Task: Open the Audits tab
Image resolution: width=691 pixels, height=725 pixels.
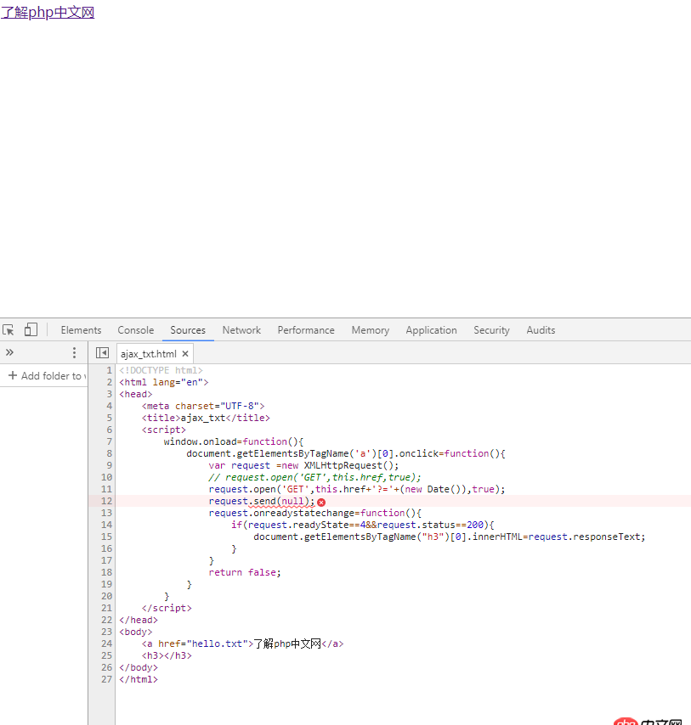Action: pyautogui.click(x=541, y=330)
